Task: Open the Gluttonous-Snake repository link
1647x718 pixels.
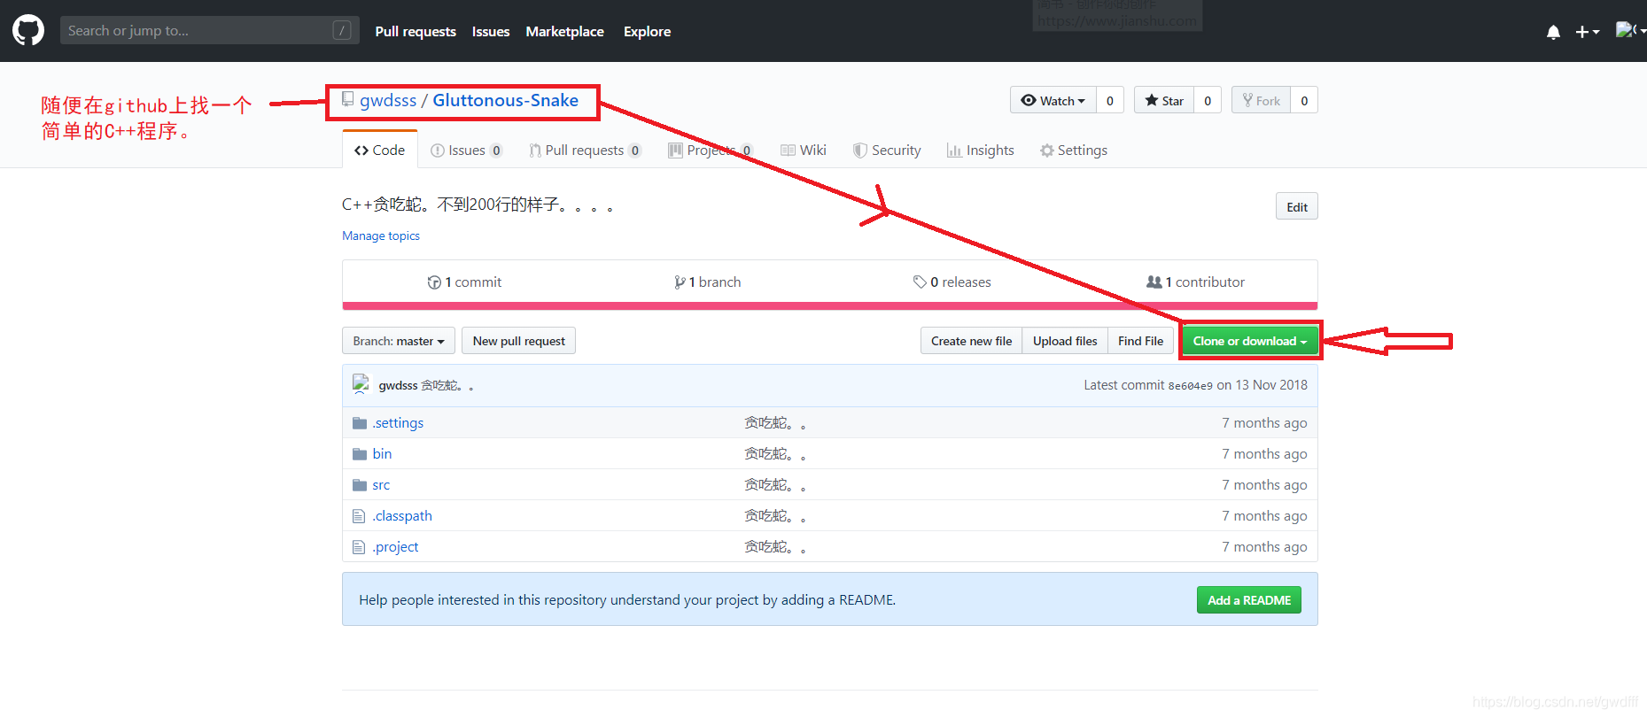Action: pos(505,100)
